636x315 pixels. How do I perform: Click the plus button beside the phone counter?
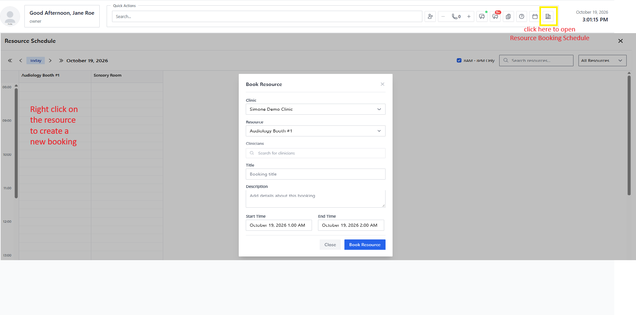point(469,16)
